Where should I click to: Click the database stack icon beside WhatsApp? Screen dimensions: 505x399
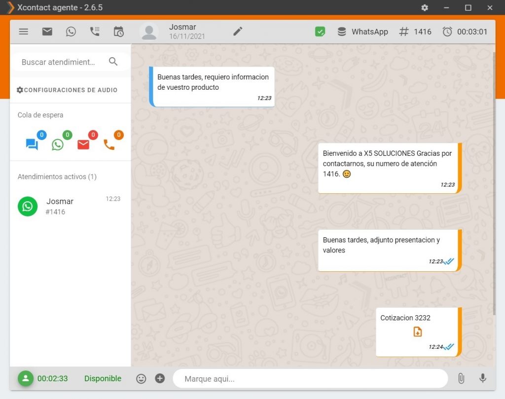click(x=342, y=32)
